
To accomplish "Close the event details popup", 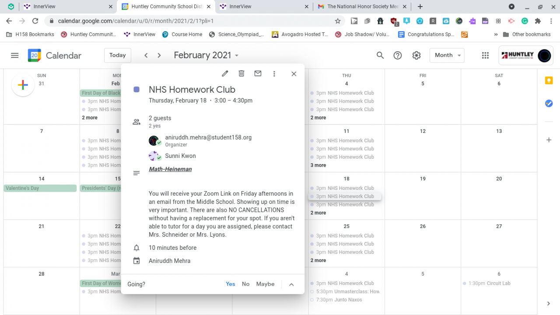I will tap(294, 74).
